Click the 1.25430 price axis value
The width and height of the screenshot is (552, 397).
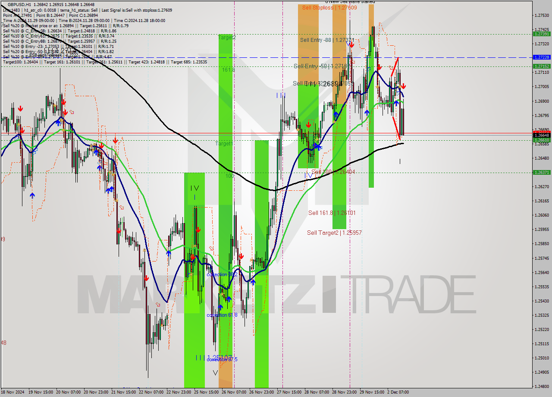tap(542, 301)
